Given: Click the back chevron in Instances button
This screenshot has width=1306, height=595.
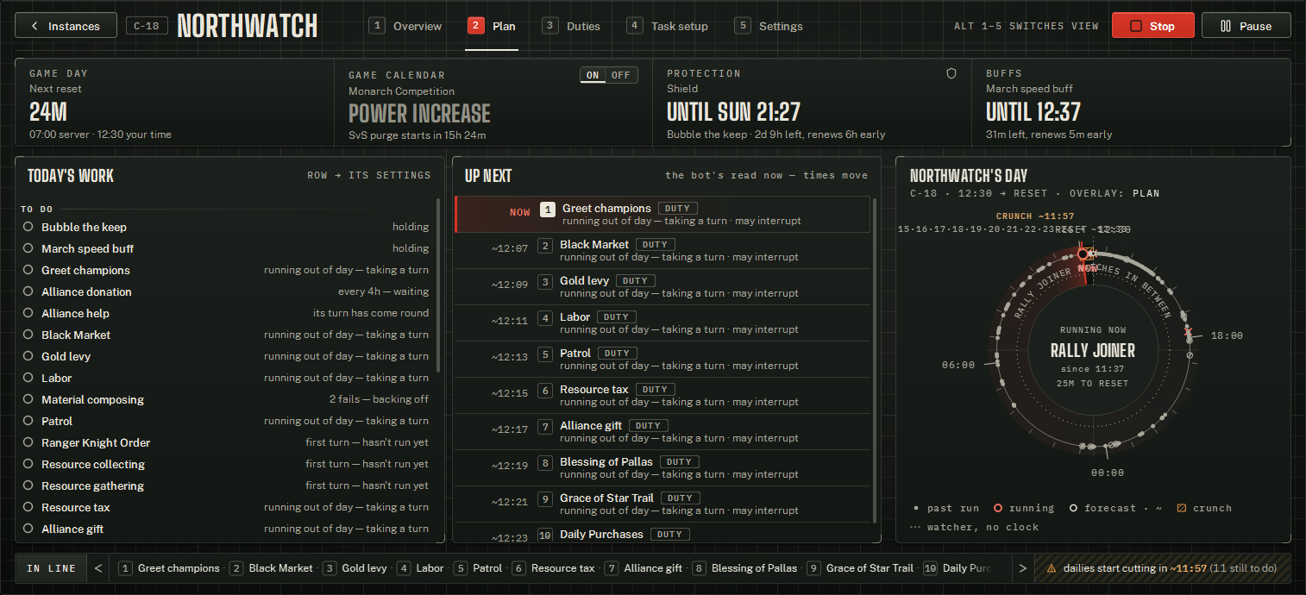Looking at the screenshot, I should click(35, 26).
